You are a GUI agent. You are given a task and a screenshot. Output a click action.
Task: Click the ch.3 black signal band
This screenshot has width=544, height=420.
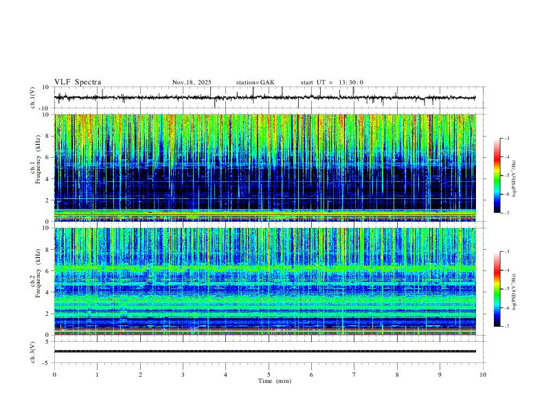(265, 351)
